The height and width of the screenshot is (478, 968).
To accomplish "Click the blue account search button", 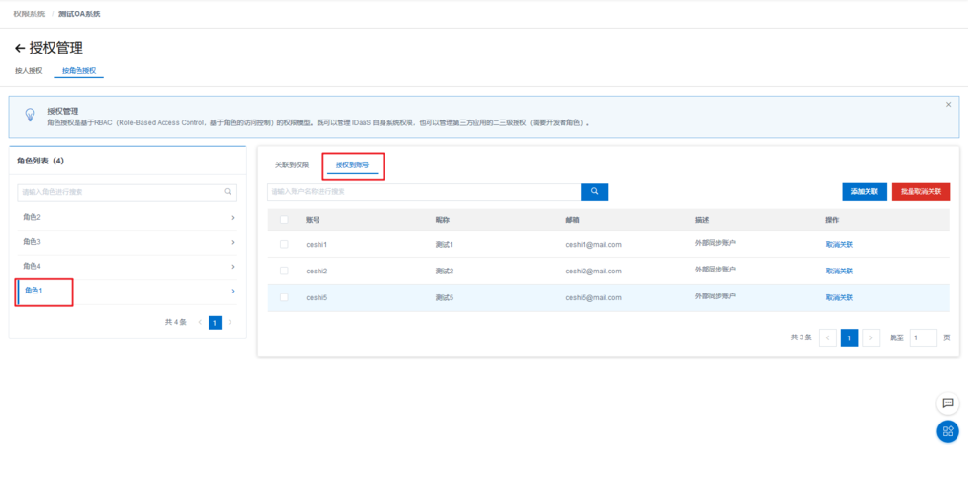I will tap(595, 192).
